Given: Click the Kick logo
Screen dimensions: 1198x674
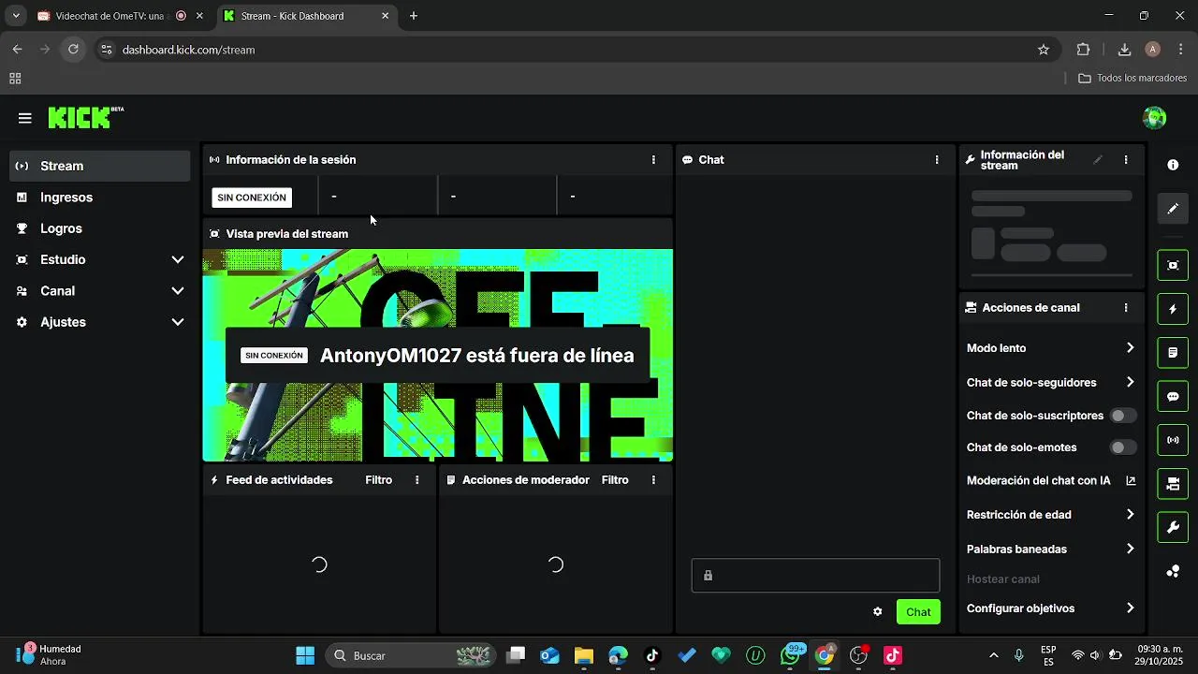Looking at the screenshot, I should (85, 118).
